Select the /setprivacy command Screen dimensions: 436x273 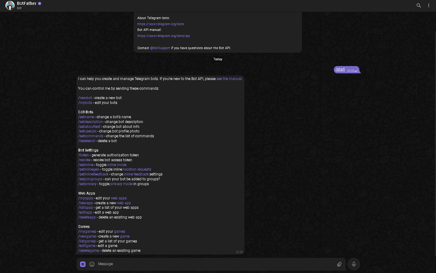[x=87, y=184]
